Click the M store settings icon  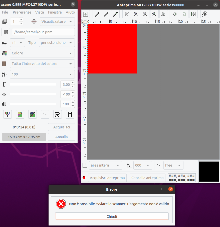pos(70,114)
